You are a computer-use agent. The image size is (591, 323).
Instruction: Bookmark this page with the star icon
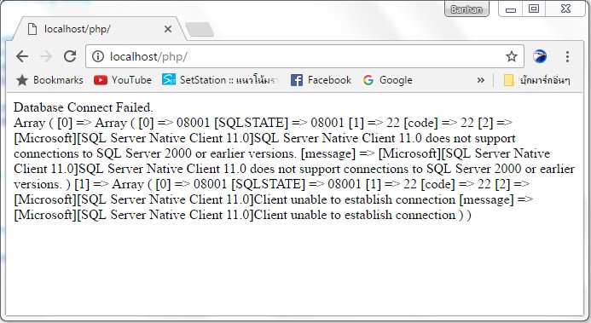click(x=512, y=56)
